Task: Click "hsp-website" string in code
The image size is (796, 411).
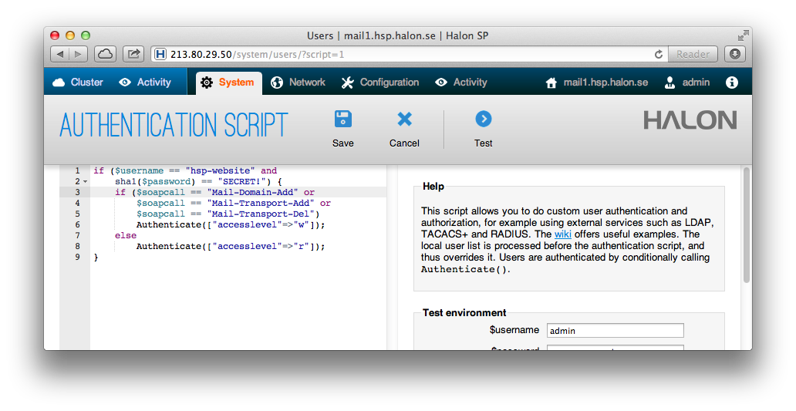Action: 221,170
